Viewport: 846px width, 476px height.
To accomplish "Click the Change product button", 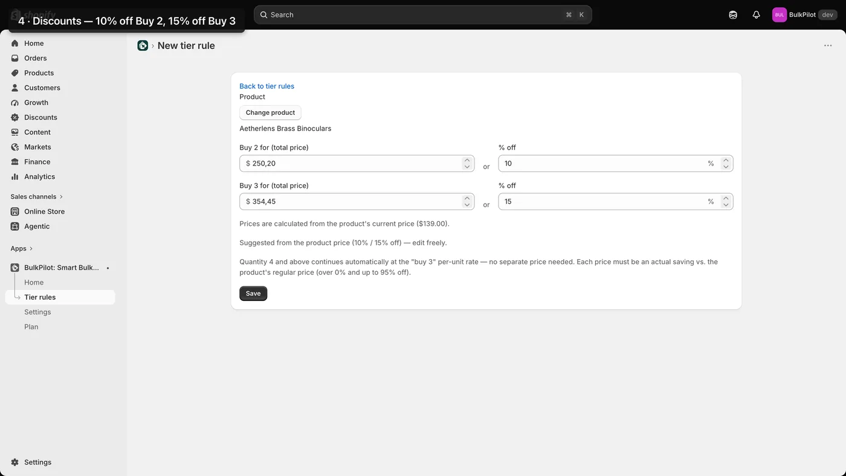I will 270,113.
